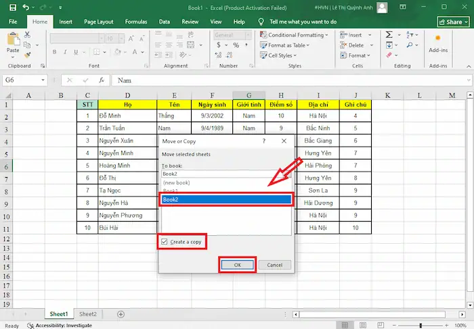Screen dimensions: 474x329
Task: Toggle the Create a copy checkbox
Action: coord(165,241)
